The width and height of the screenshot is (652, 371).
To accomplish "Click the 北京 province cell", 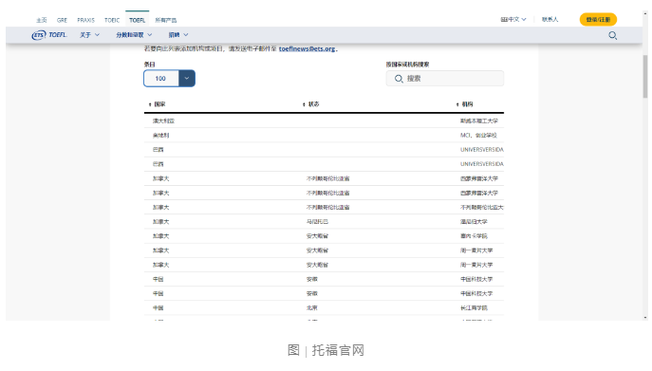I will (x=312, y=307).
